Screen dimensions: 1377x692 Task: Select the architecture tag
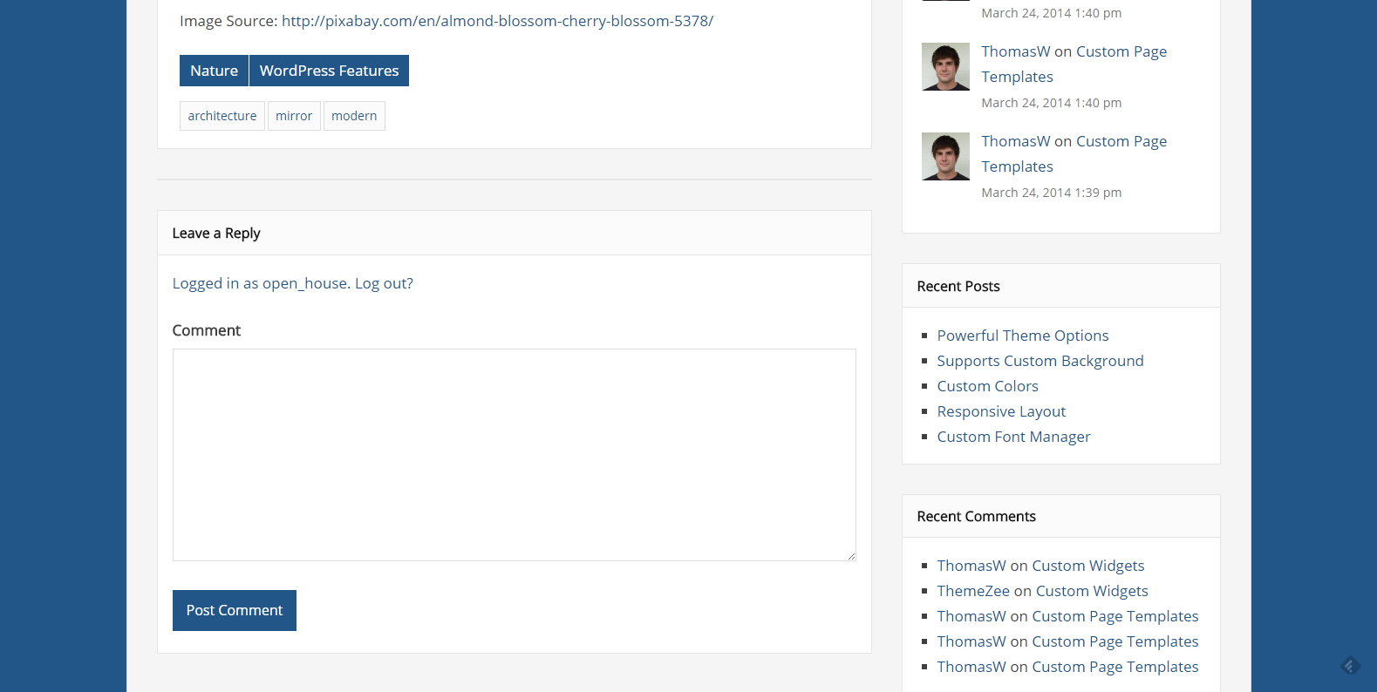222,116
